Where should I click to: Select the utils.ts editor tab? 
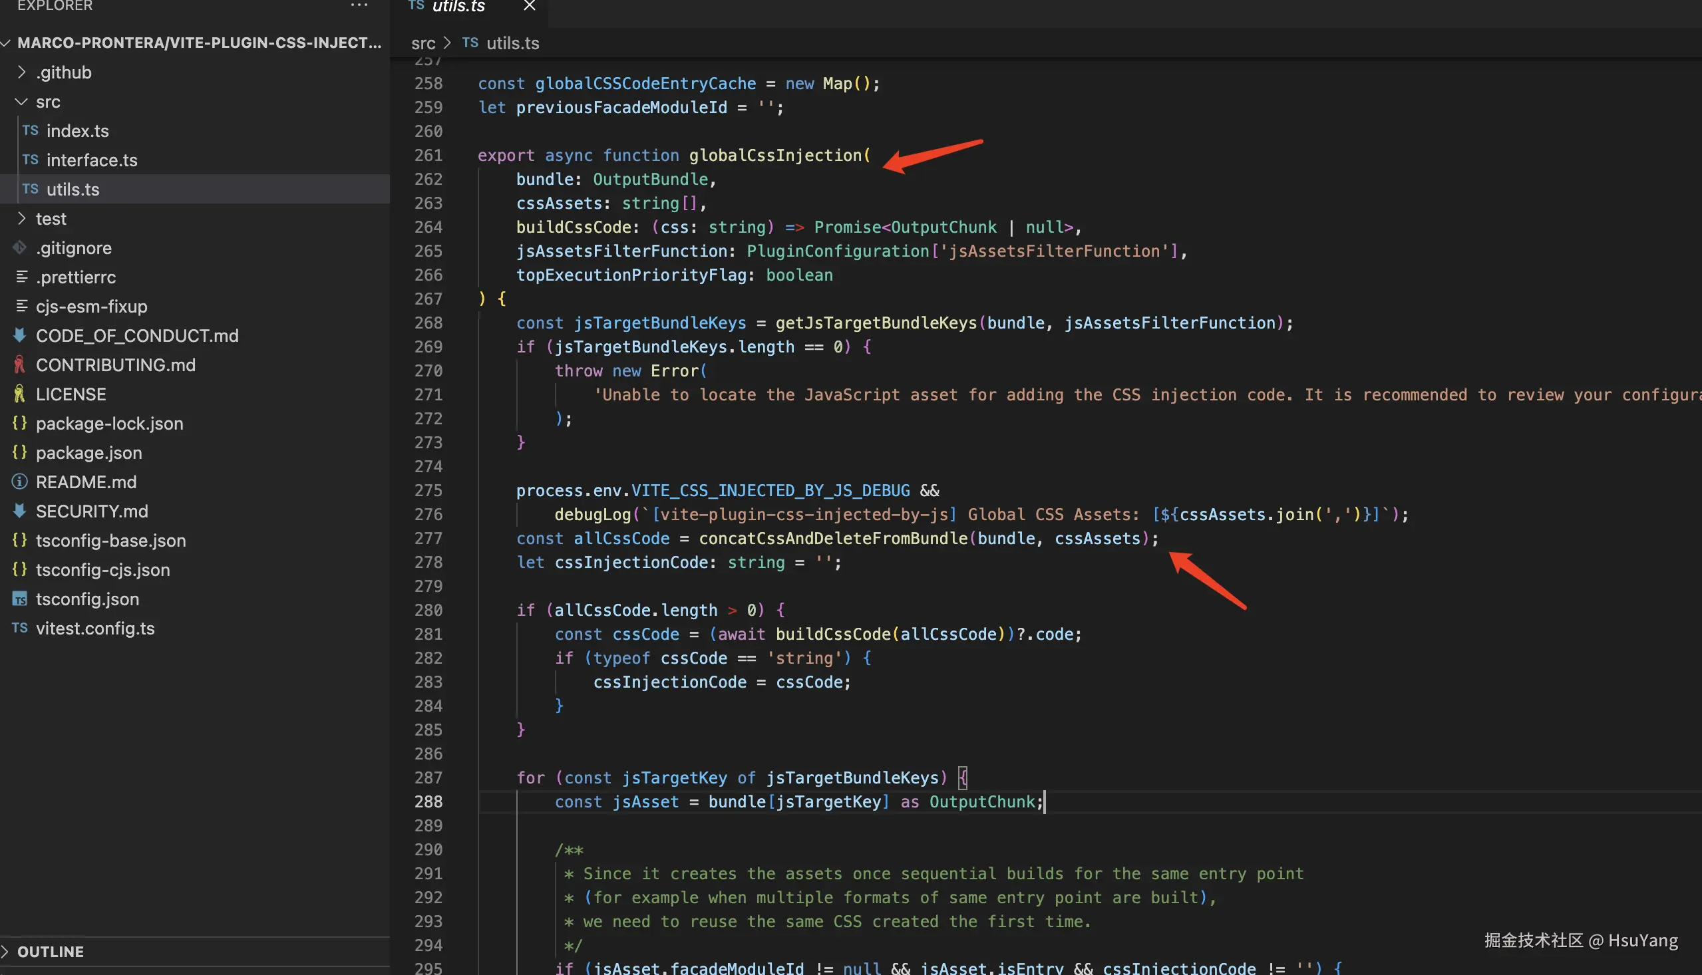(458, 7)
